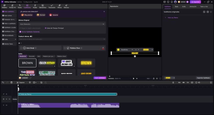Toggle fullscreen preview in player
214x115 pixels.
tap(160, 78)
